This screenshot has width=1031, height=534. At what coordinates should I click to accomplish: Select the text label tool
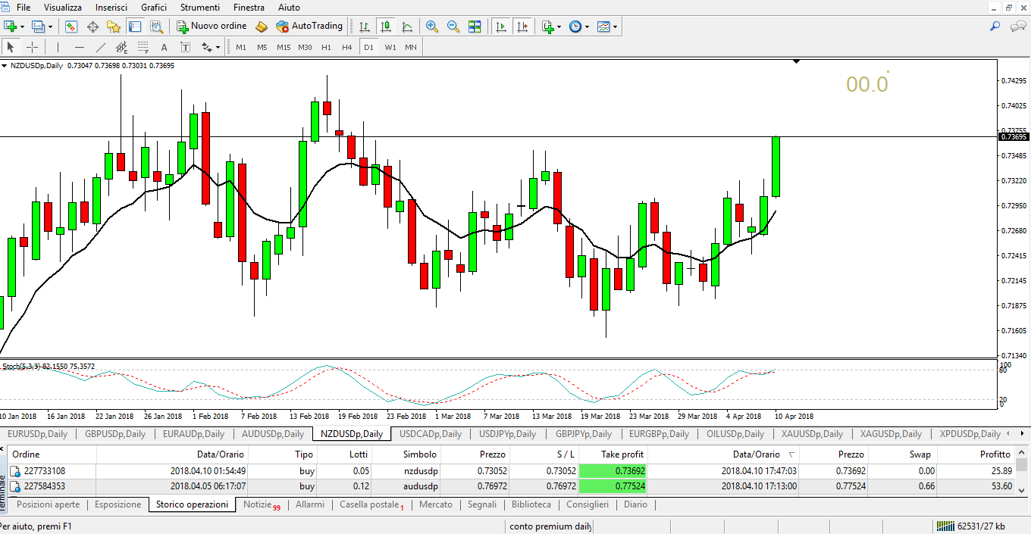pos(185,47)
